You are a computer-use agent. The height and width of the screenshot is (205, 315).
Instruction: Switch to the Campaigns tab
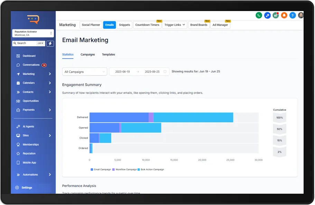click(x=87, y=54)
